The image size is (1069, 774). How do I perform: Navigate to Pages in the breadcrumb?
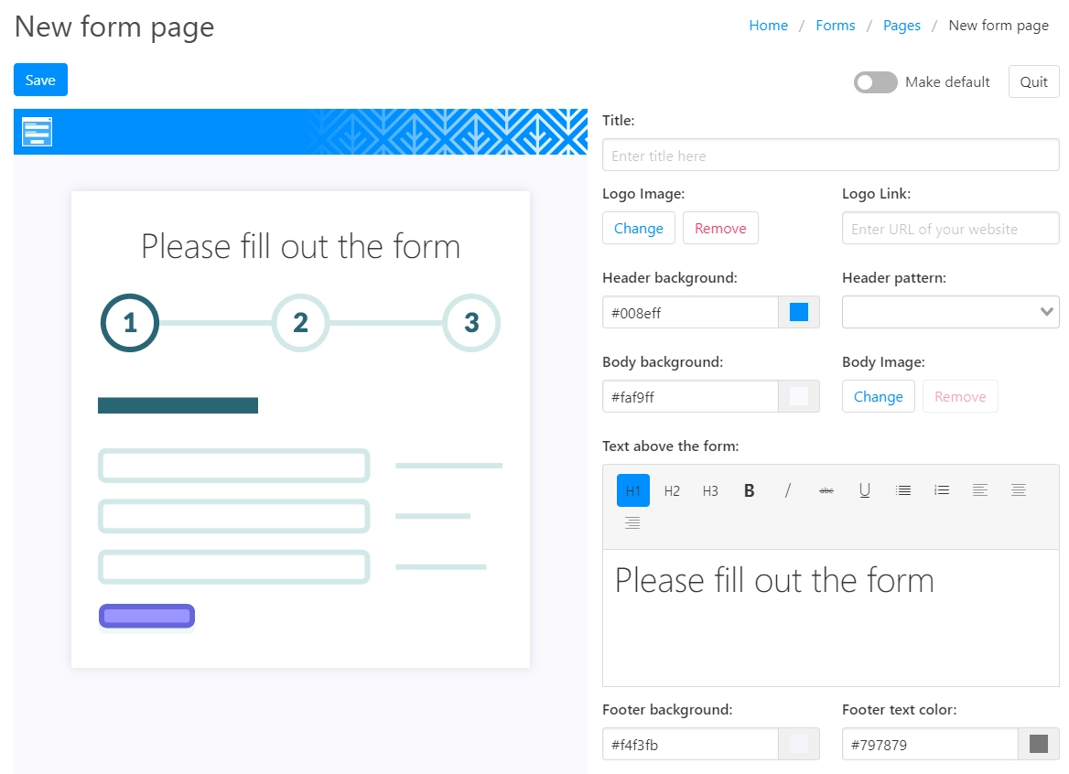902,26
